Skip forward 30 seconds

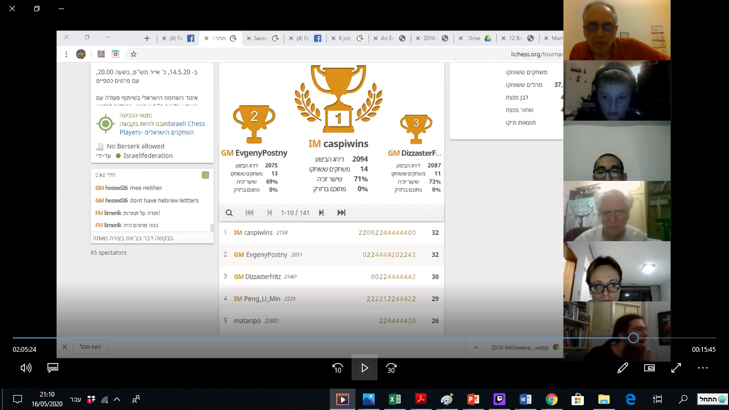pos(391,368)
